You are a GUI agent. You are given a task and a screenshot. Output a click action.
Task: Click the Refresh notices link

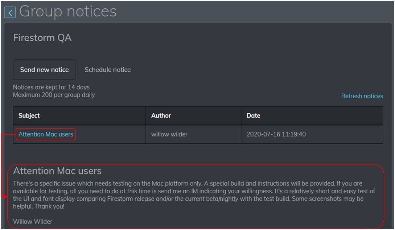(x=362, y=96)
